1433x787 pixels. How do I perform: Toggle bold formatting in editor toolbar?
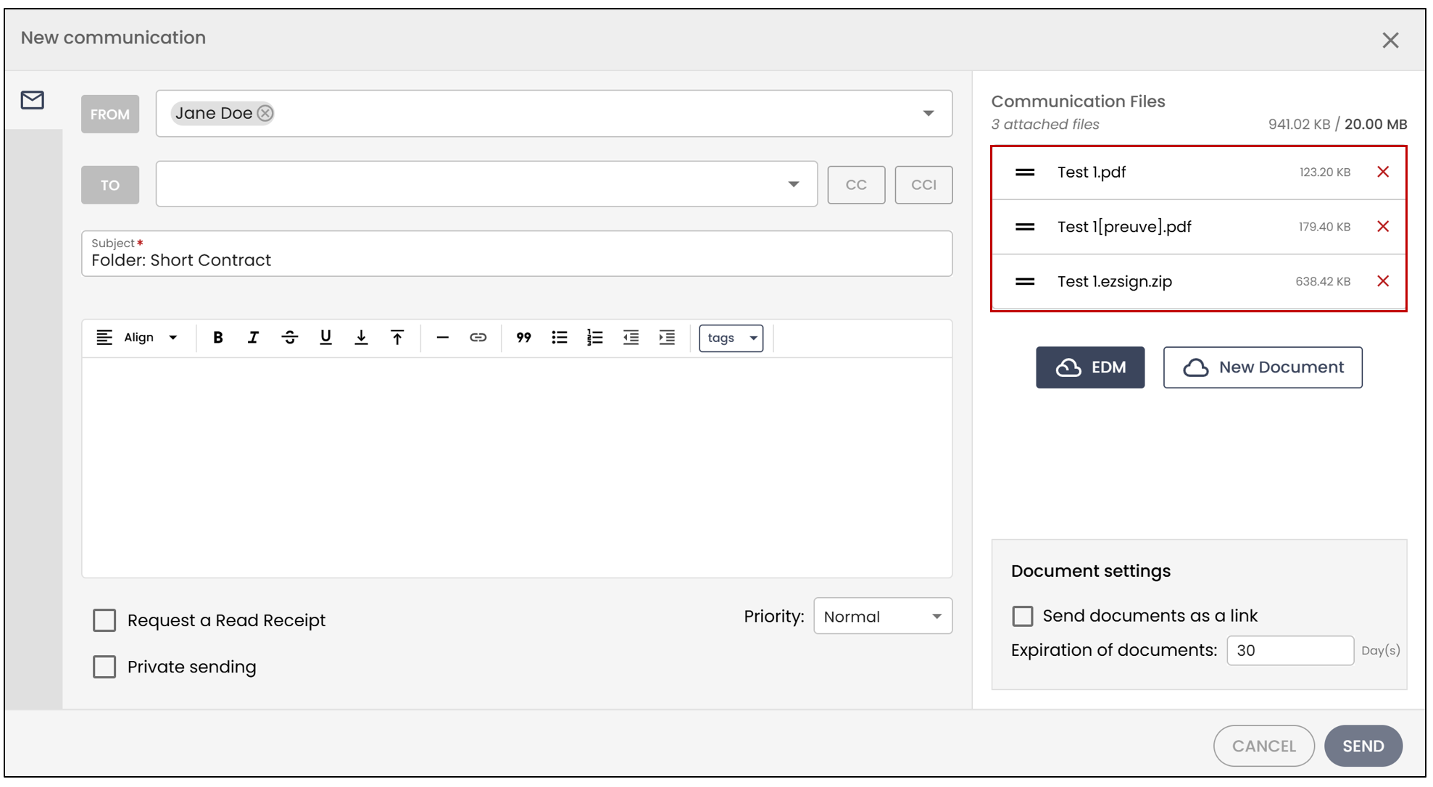217,338
